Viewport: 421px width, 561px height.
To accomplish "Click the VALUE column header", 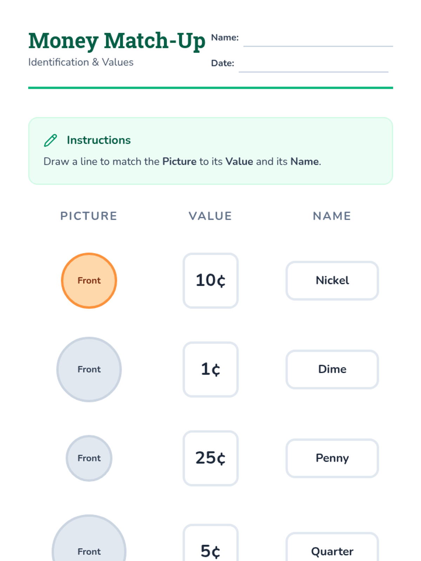I will click(x=210, y=216).
